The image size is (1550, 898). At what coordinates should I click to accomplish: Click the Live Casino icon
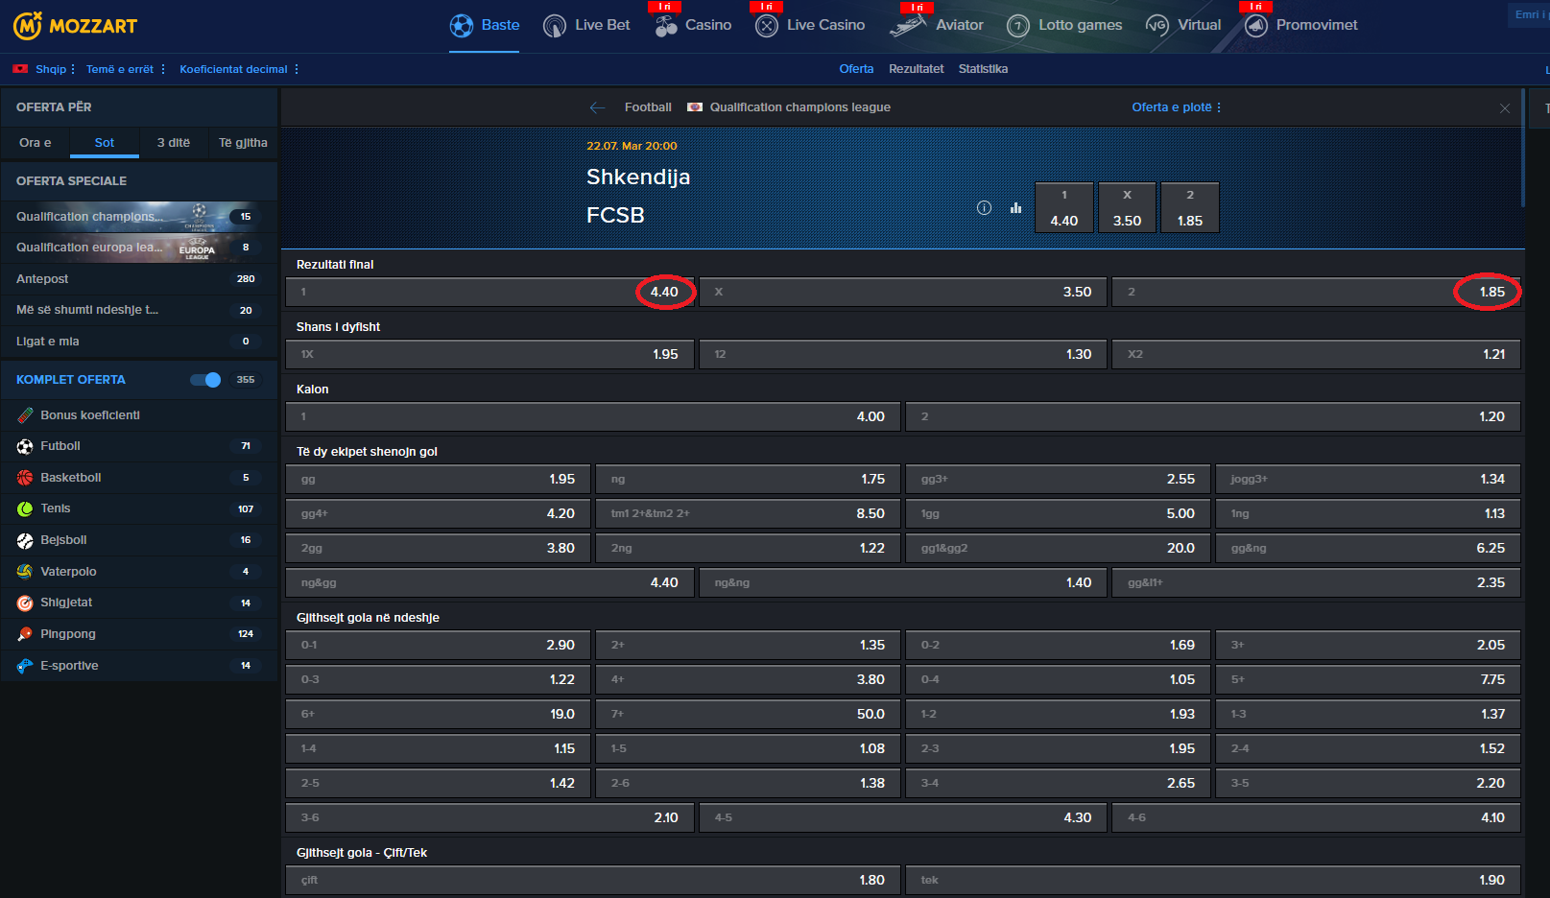pos(766,26)
